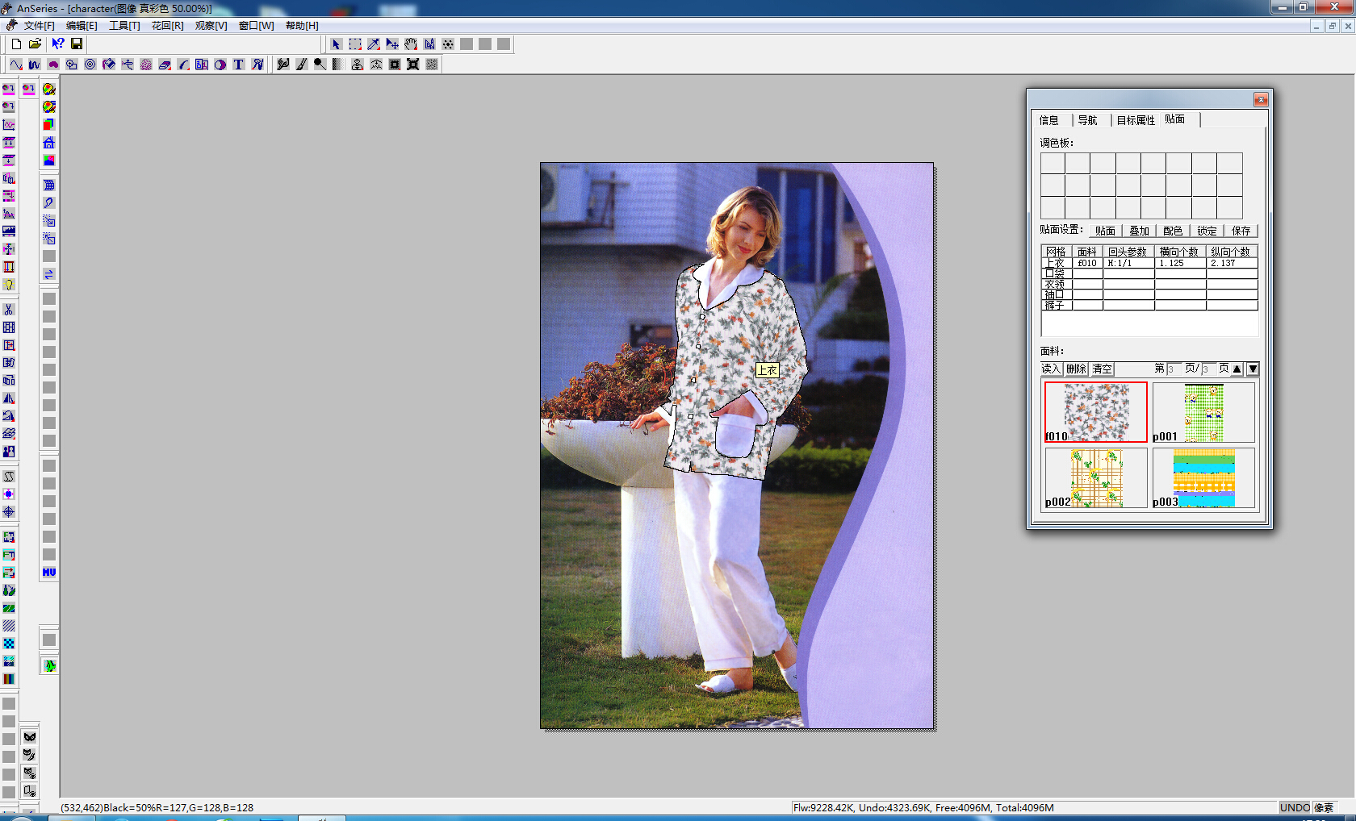Click the first empty swatch in 调色板
Screen dimensions: 1356x821
1053,164
